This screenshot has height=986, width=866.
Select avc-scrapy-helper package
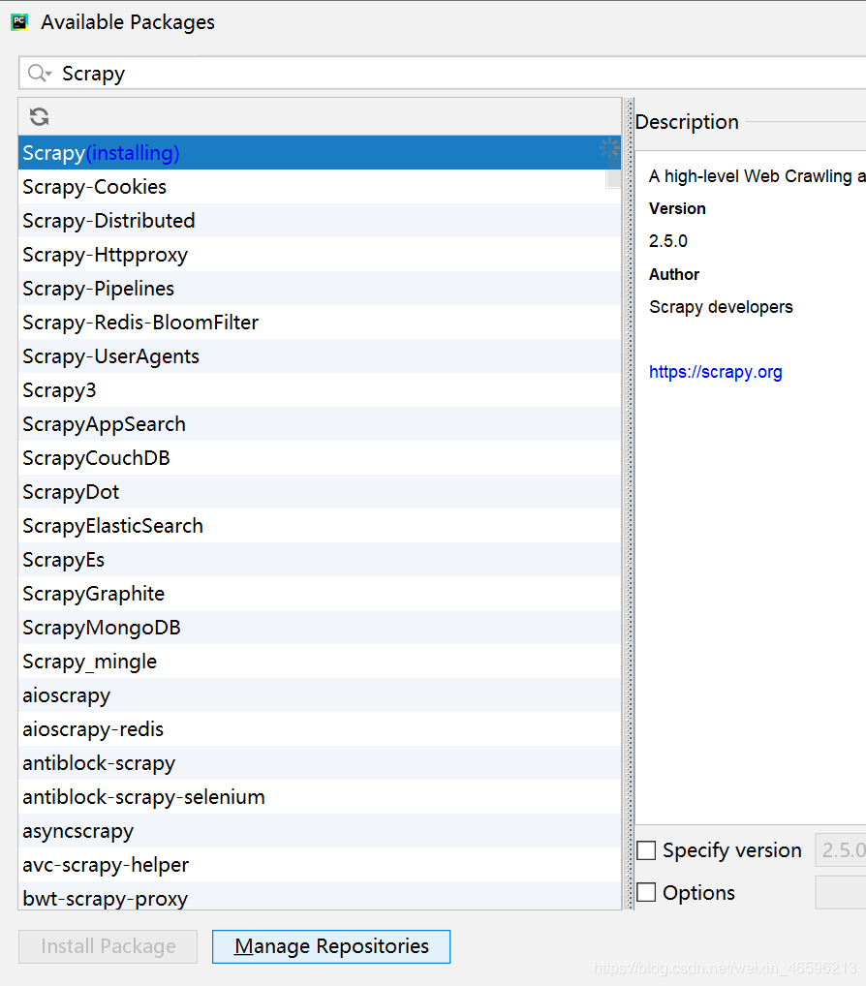(320, 866)
